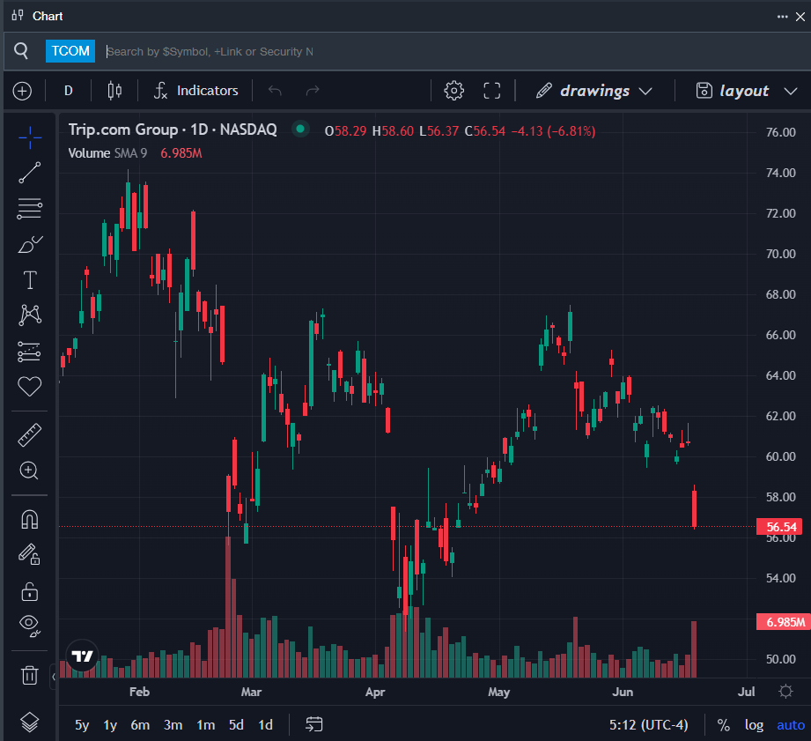
Task: Click the Trip.com Group chart title
Action: click(x=173, y=130)
